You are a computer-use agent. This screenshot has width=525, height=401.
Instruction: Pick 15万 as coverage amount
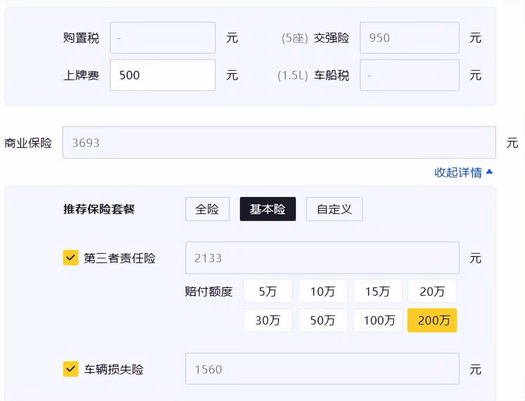(x=377, y=291)
